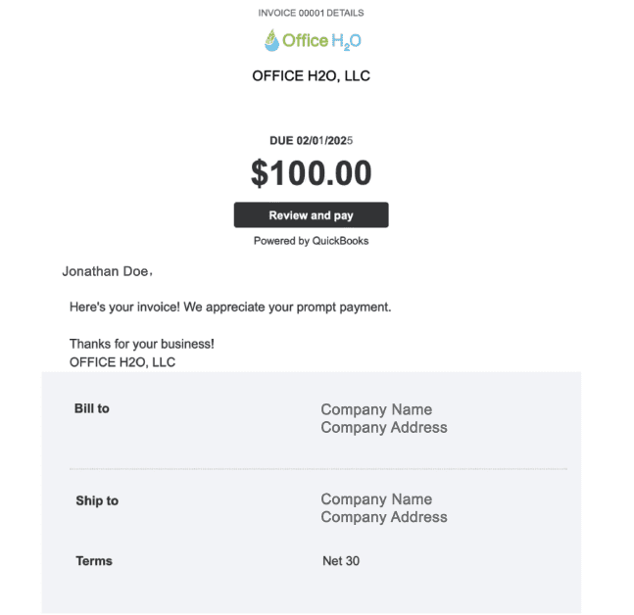Click the Office H2O logo text
The width and height of the screenshot is (634, 615).
click(x=321, y=41)
